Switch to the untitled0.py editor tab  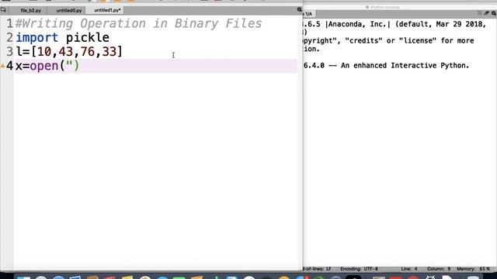[x=69, y=10]
